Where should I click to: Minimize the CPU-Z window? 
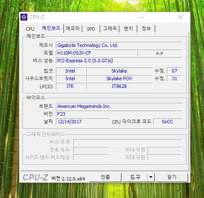point(142,17)
